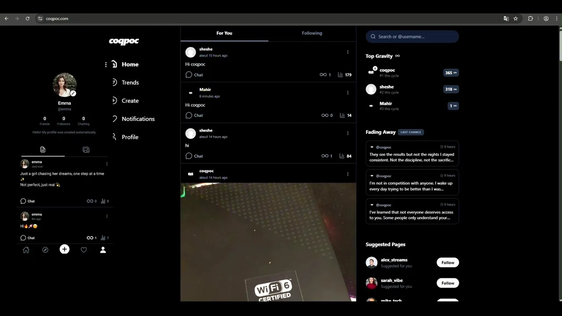Click the search or @username field
Screen dimensions: 562x316
point(412,36)
